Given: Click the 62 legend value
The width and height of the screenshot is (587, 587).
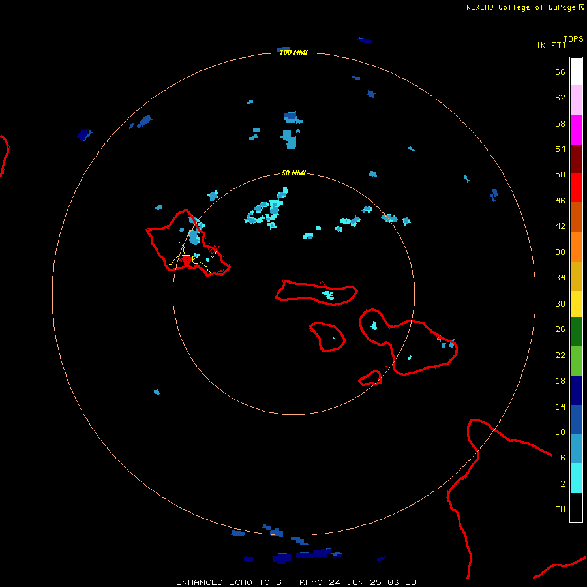Looking at the screenshot, I should 560,97.
